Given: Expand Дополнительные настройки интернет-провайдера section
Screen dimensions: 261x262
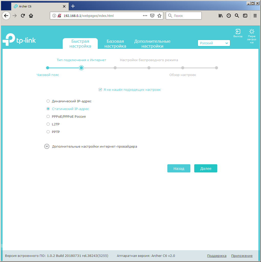Looking at the screenshot, I should click(x=47, y=147).
